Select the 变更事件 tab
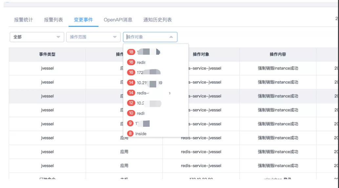 83,20
